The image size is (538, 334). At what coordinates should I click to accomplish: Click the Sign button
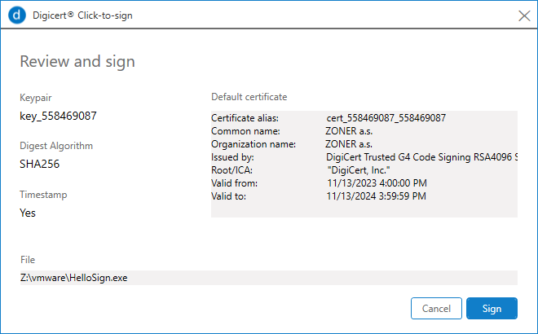(x=492, y=308)
